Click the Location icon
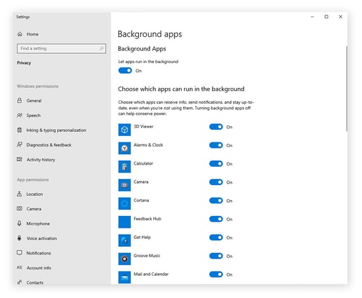Image resolution: width=362 pixels, height=298 pixels. 19,194
